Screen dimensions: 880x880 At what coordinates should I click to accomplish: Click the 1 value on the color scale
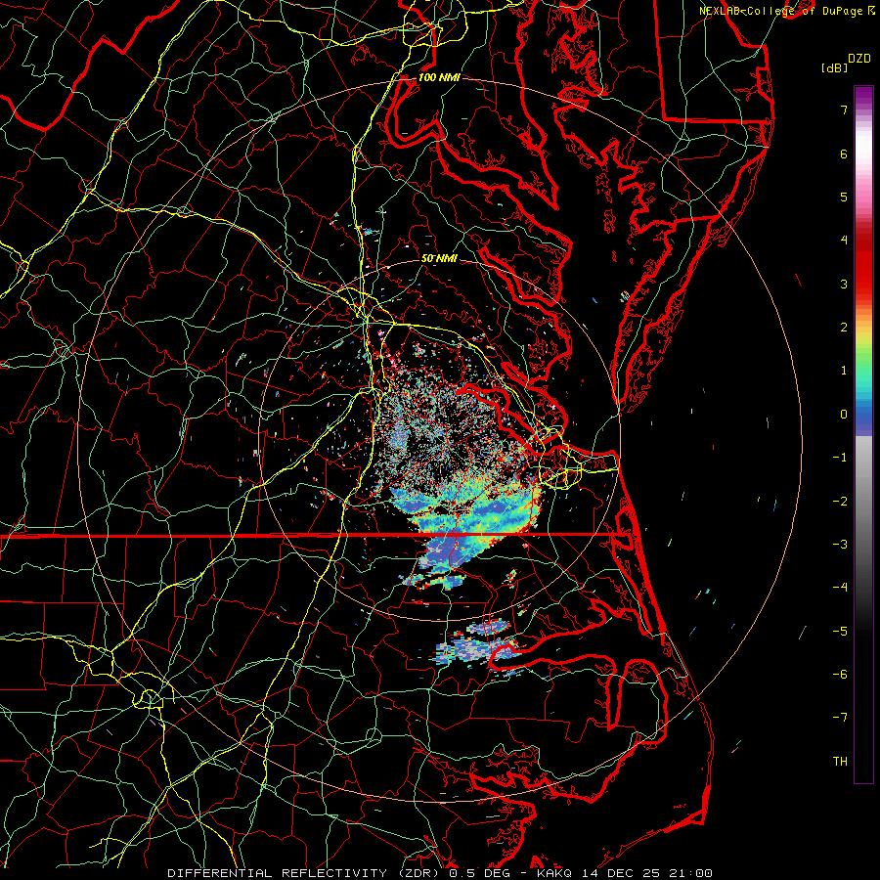click(844, 371)
